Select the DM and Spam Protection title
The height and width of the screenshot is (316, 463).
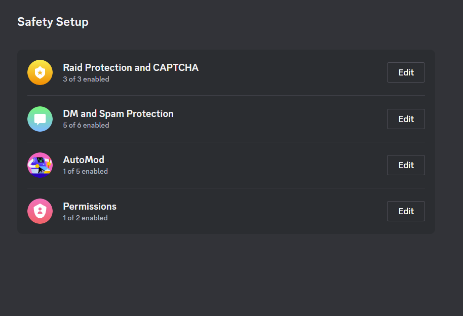(118, 113)
